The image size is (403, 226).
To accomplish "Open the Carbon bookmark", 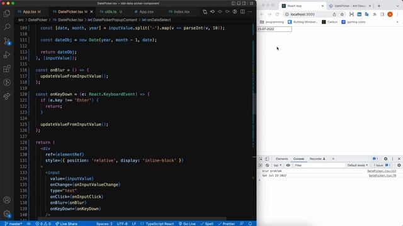I will [330, 22].
